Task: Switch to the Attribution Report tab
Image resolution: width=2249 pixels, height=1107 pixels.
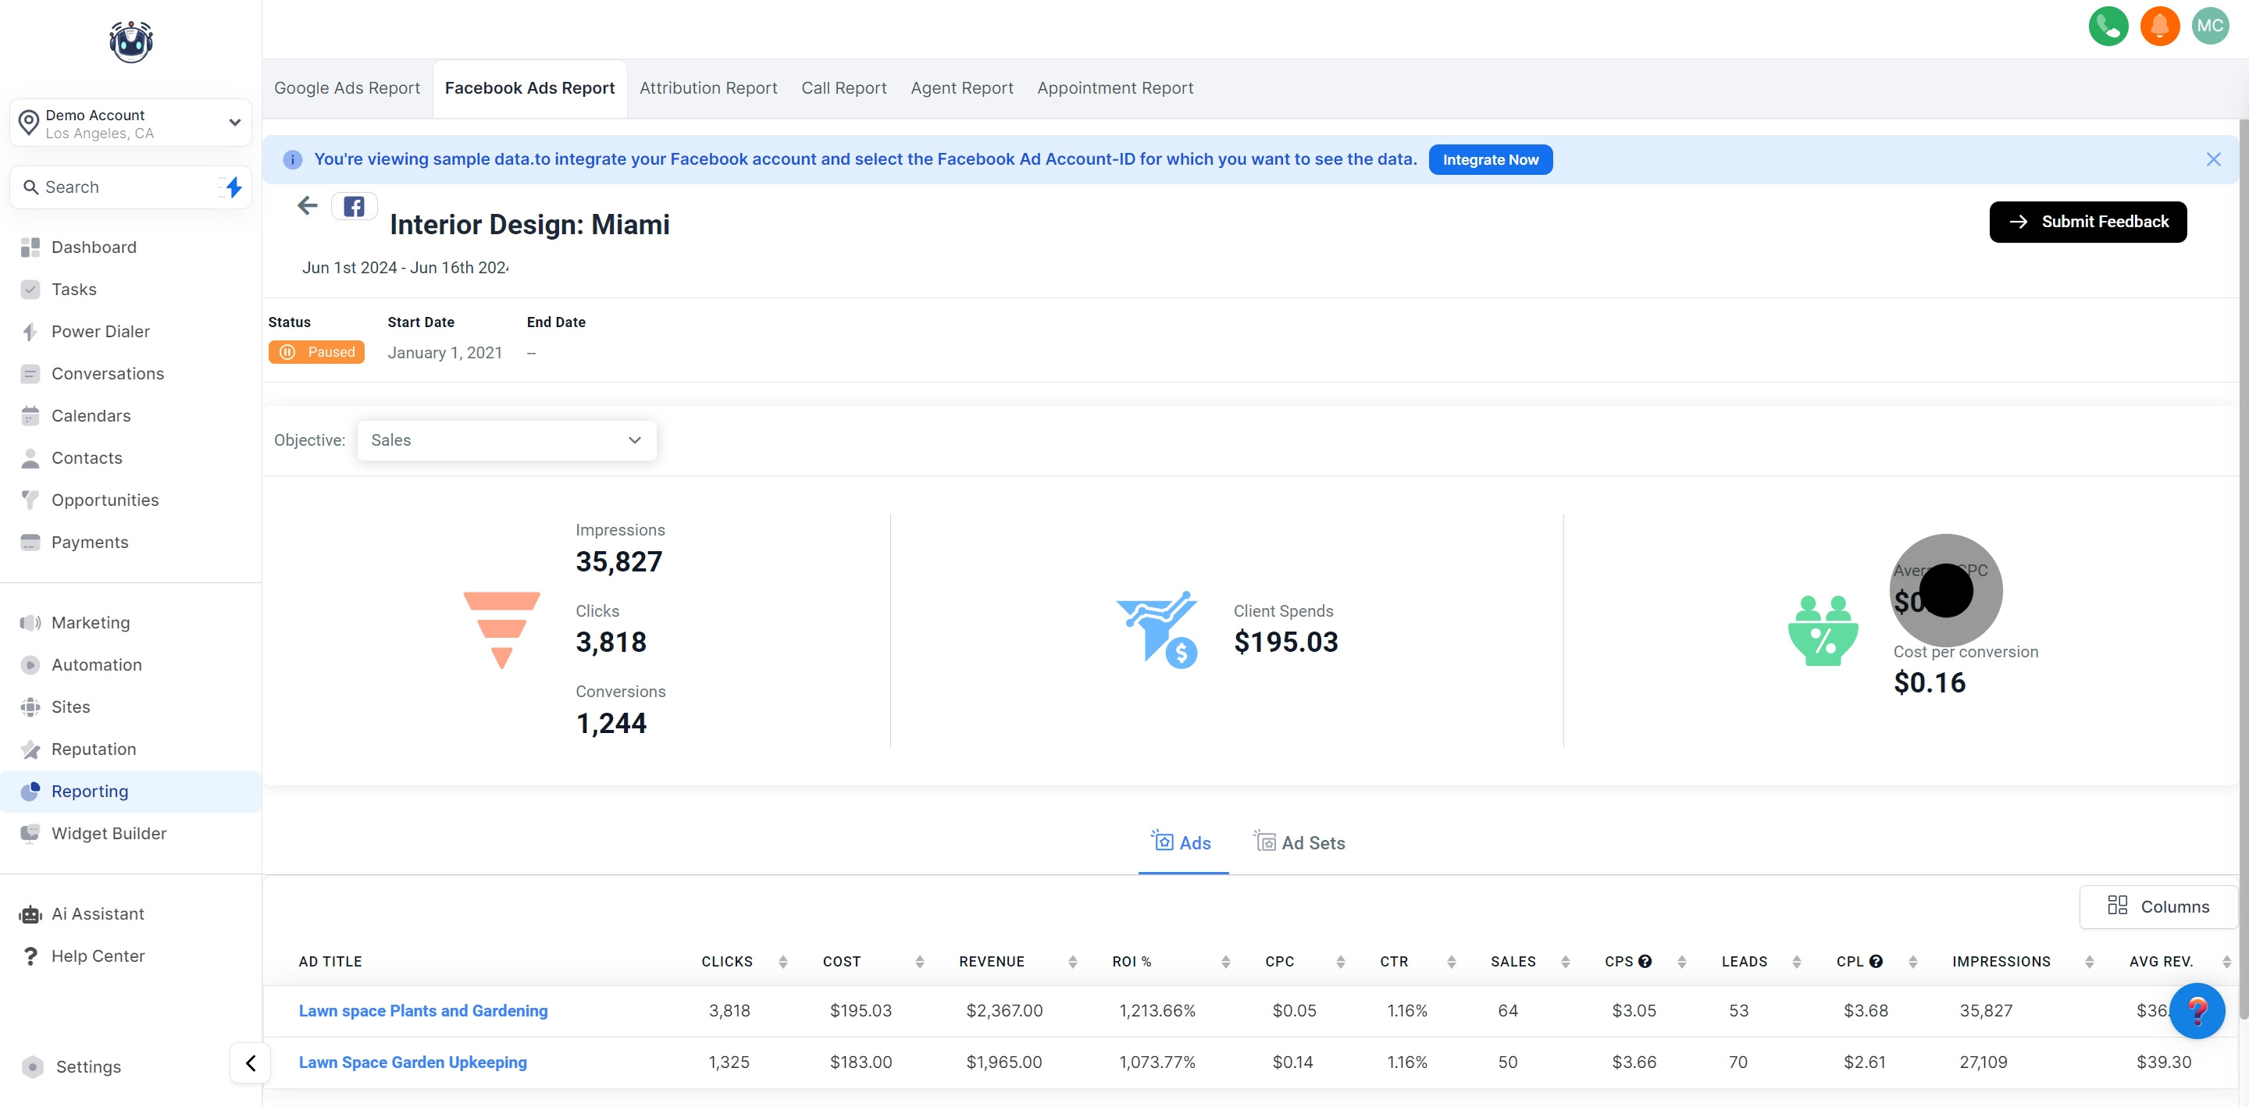Action: [x=707, y=88]
